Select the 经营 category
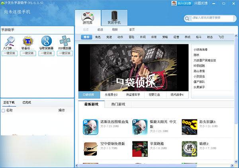The height and width of the screenshot is (168, 239). (176, 37)
